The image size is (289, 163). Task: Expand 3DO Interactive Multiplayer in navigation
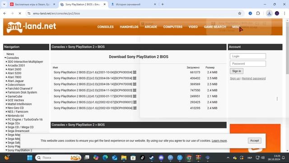point(6,62)
